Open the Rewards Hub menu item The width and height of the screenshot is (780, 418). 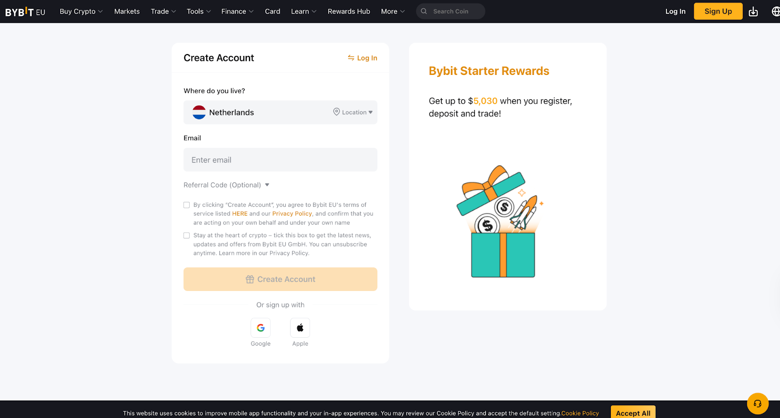(x=349, y=11)
